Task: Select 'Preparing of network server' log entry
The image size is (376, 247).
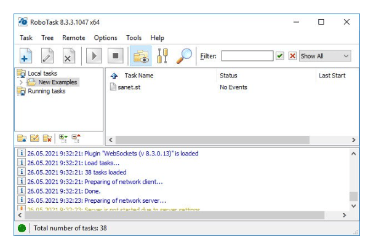Action: [97, 200]
